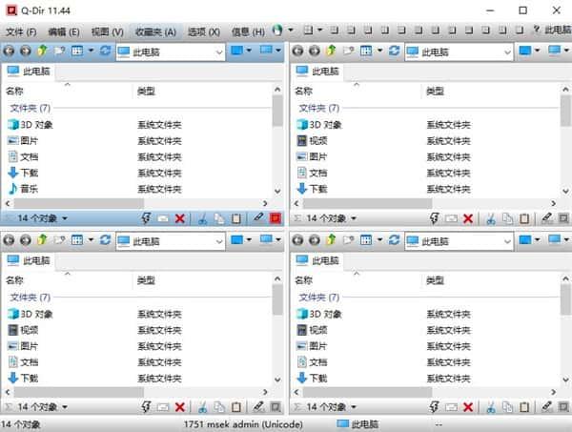Click red X delete icon in top-left pane
This screenshot has height=432, width=572.
(180, 218)
